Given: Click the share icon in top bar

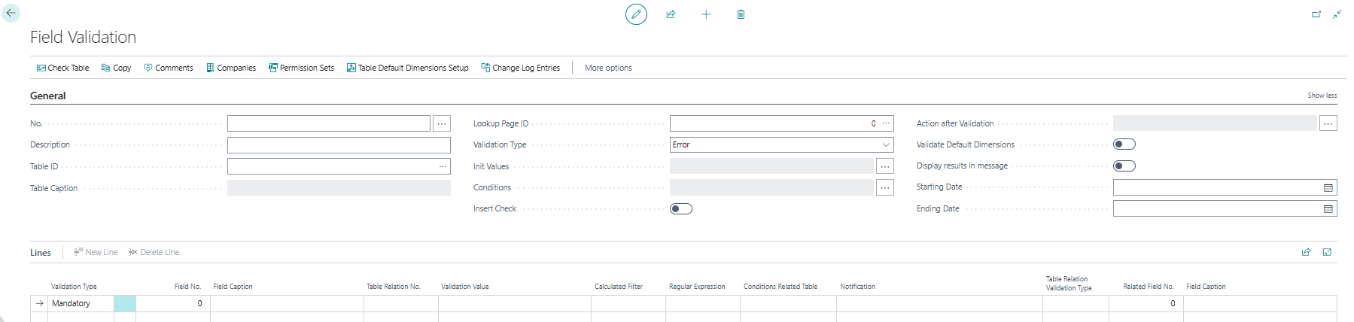Looking at the screenshot, I should click(x=671, y=14).
